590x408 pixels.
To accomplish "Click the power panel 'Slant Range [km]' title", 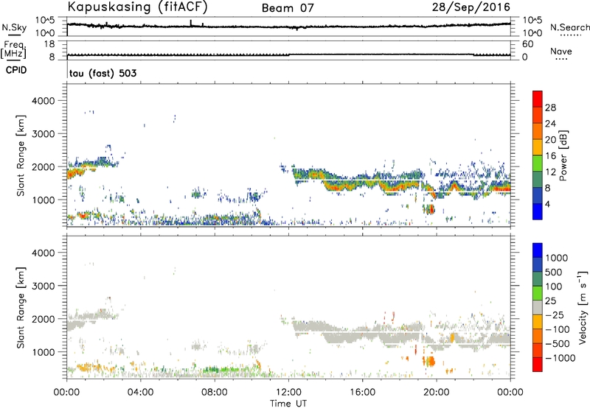I will coord(21,155).
